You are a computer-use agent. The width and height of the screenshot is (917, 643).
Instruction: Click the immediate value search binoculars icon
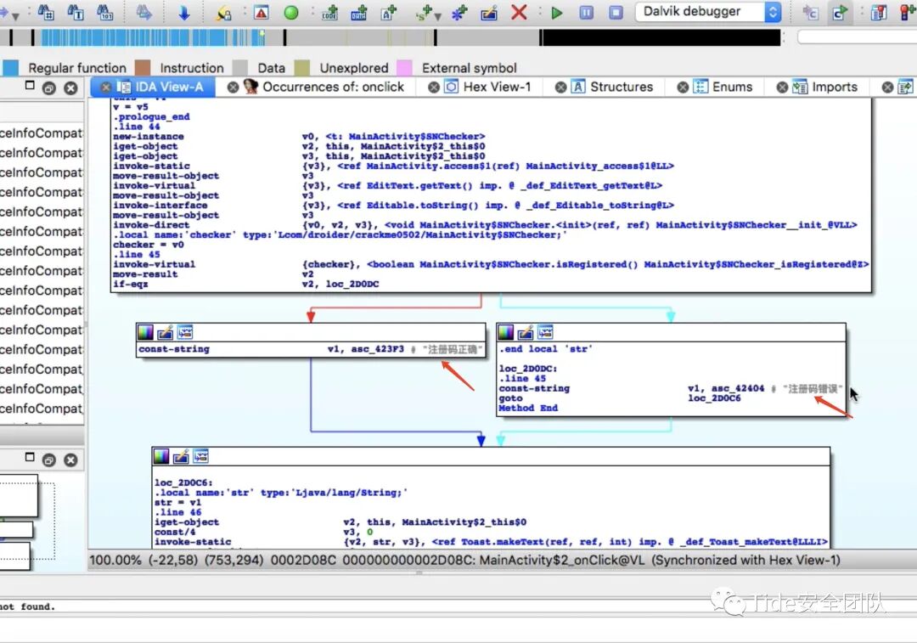104,12
